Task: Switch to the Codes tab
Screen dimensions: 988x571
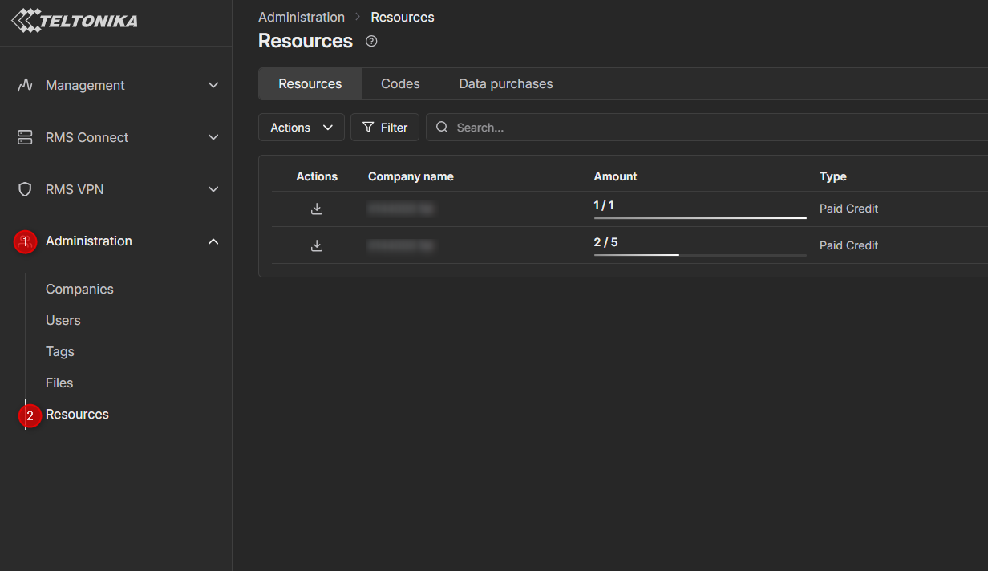Action: point(400,84)
